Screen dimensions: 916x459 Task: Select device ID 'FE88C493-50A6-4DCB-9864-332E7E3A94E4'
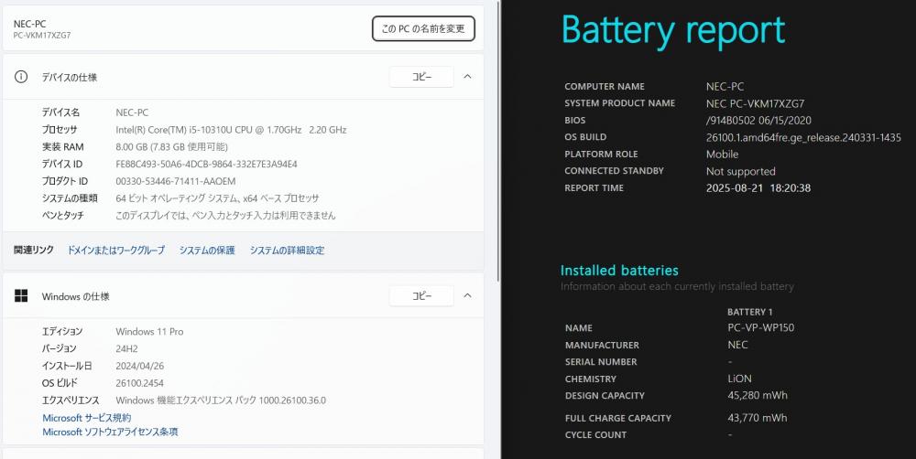point(206,164)
